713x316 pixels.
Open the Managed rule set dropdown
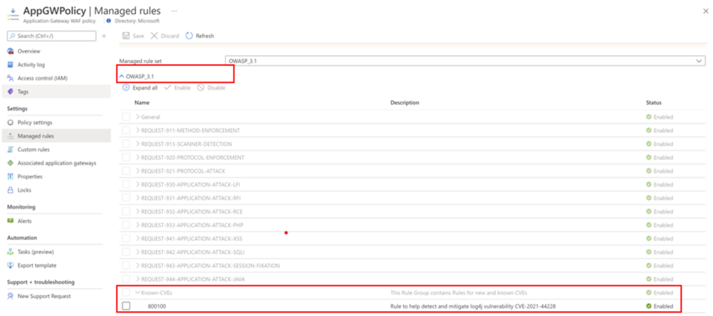click(465, 61)
